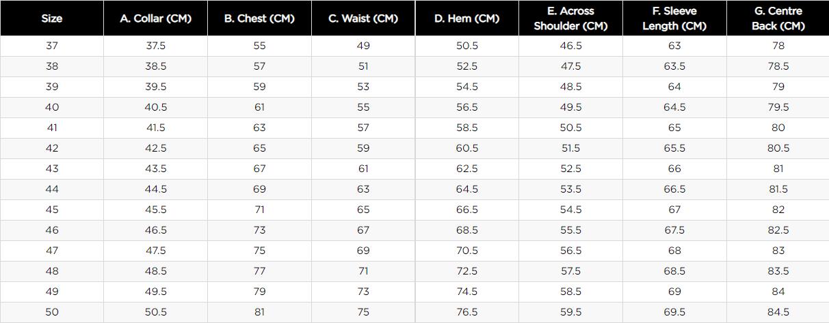Click the B. Chest (CM) header
829x323 pixels.
pos(259,18)
